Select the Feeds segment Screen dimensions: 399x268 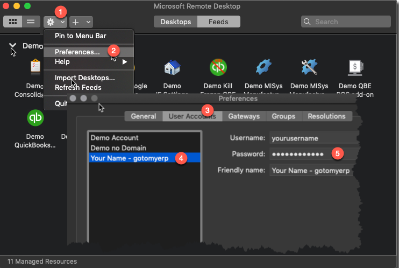point(218,22)
